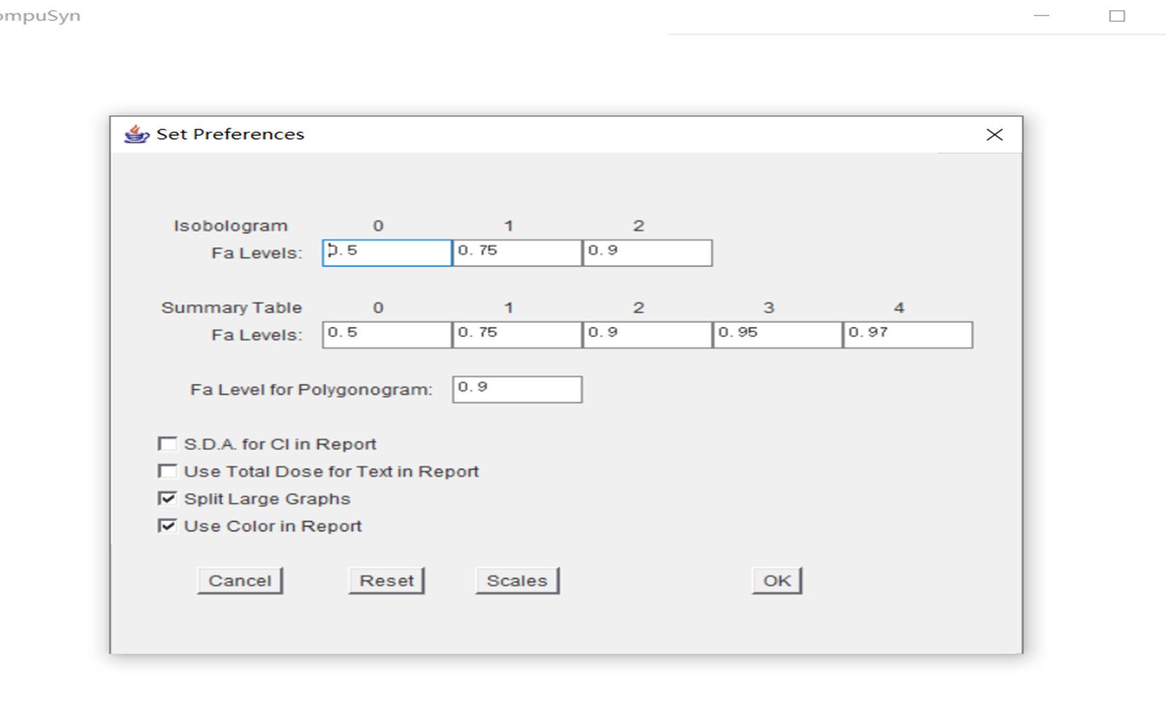Confirm preferences with OK button

coord(777,580)
